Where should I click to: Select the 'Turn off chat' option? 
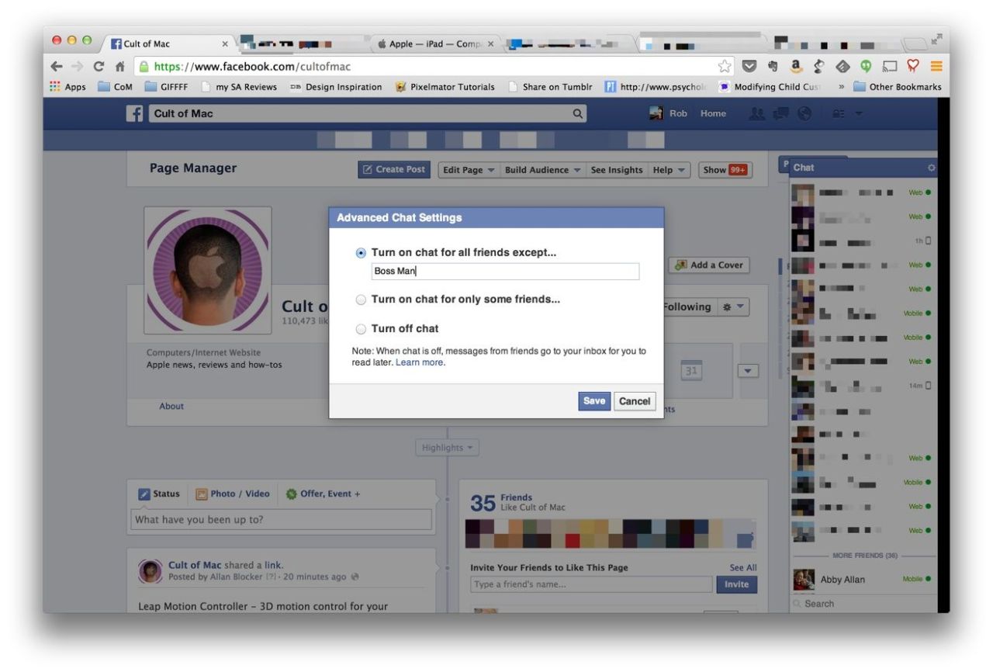tap(359, 328)
